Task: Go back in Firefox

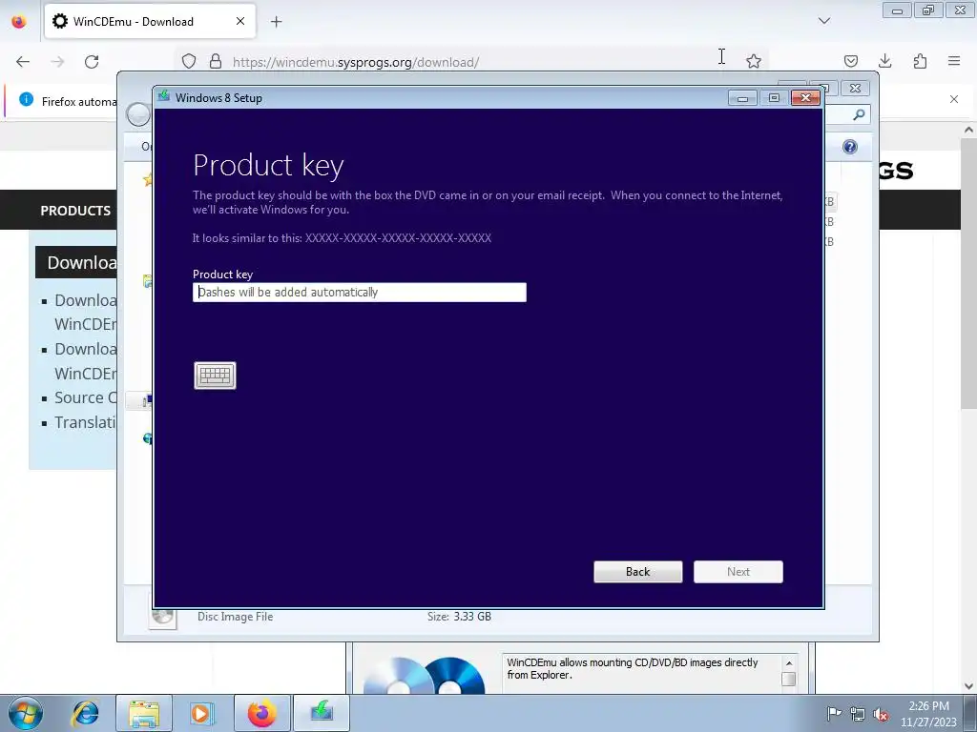Action: pos(23,62)
